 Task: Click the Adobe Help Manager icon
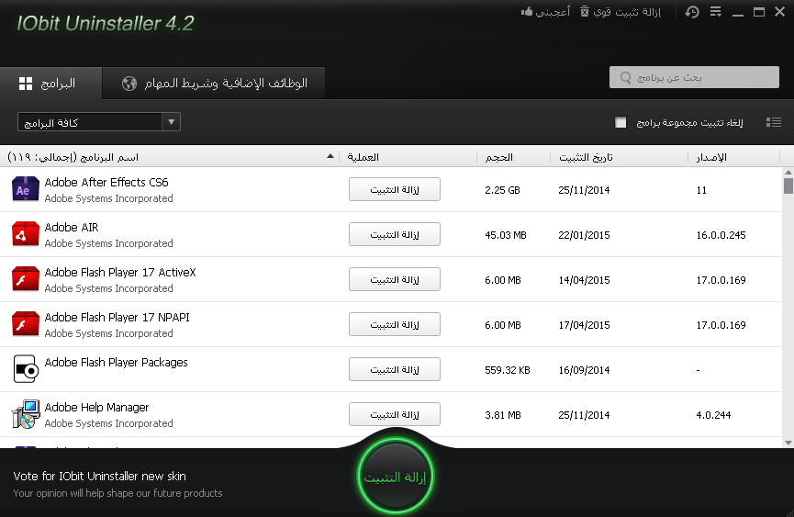click(x=26, y=414)
